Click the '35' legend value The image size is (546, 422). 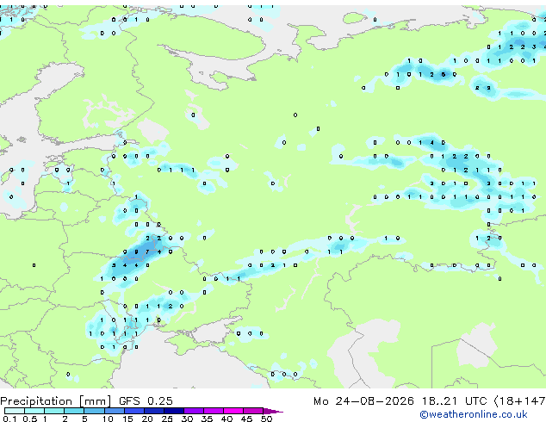click(x=207, y=419)
